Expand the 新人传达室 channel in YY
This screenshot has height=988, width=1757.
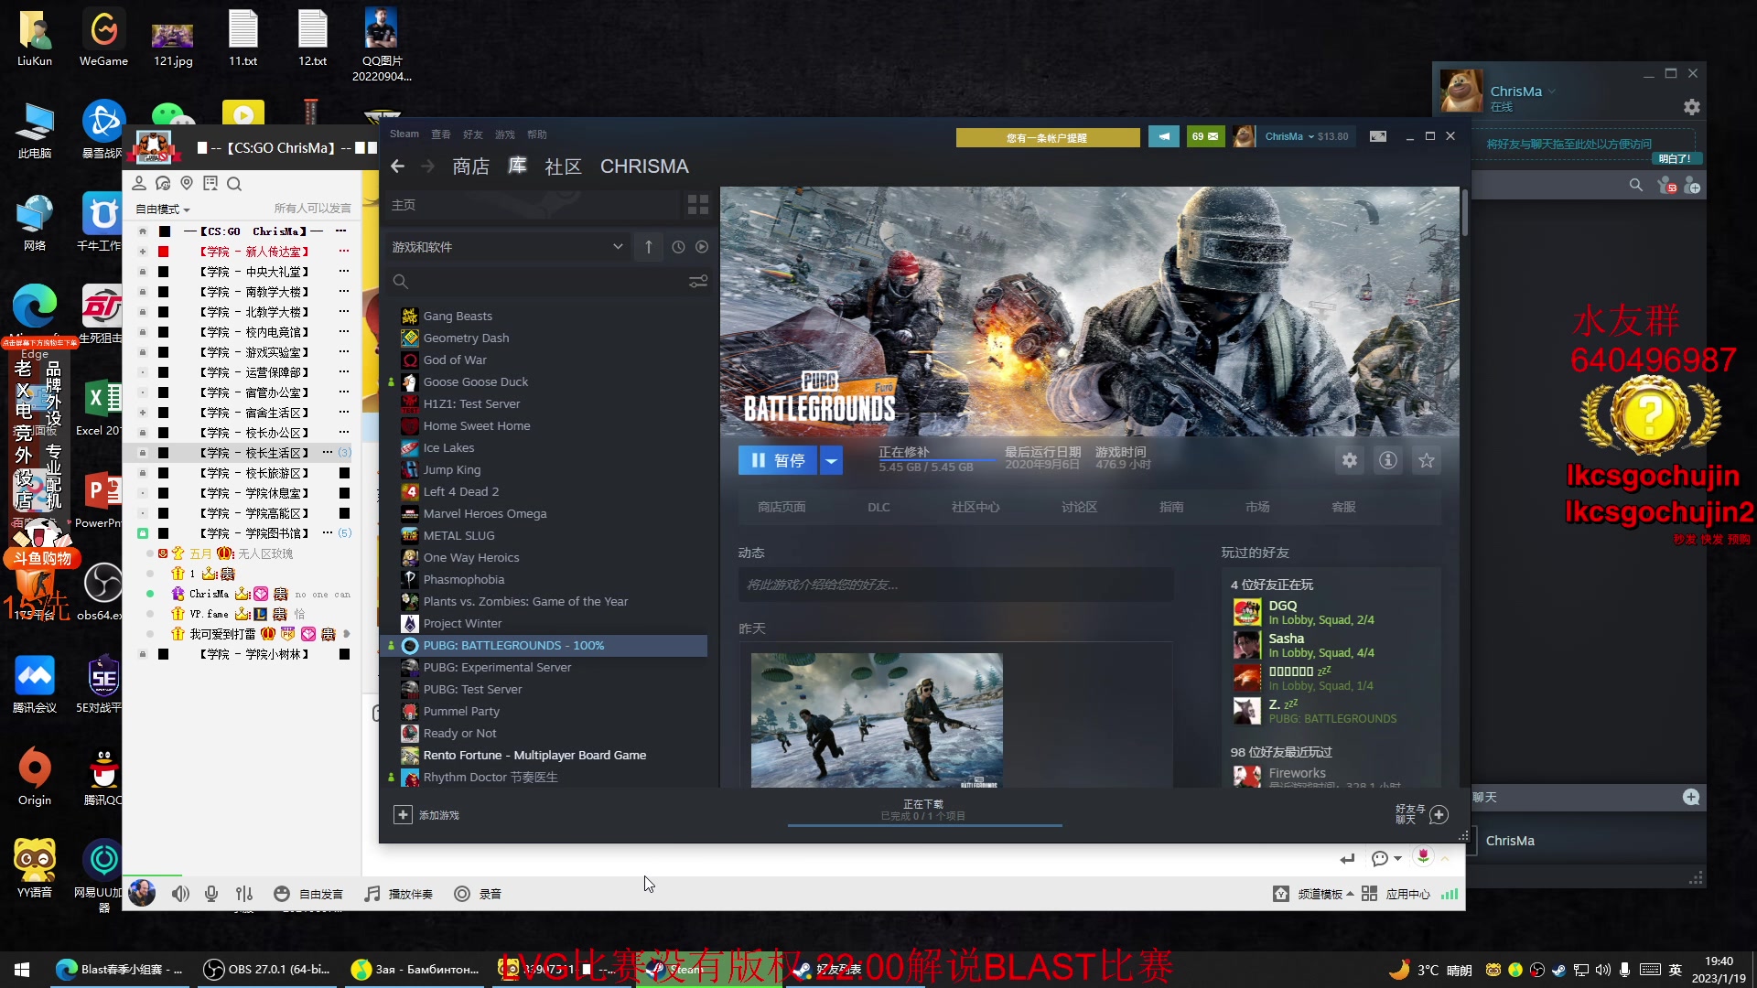pyautogui.click(x=142, y=252)
